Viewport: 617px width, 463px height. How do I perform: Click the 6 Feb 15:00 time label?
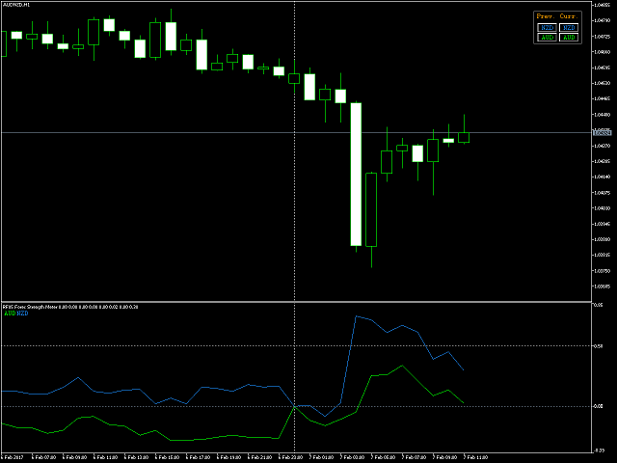coord(167,457)
